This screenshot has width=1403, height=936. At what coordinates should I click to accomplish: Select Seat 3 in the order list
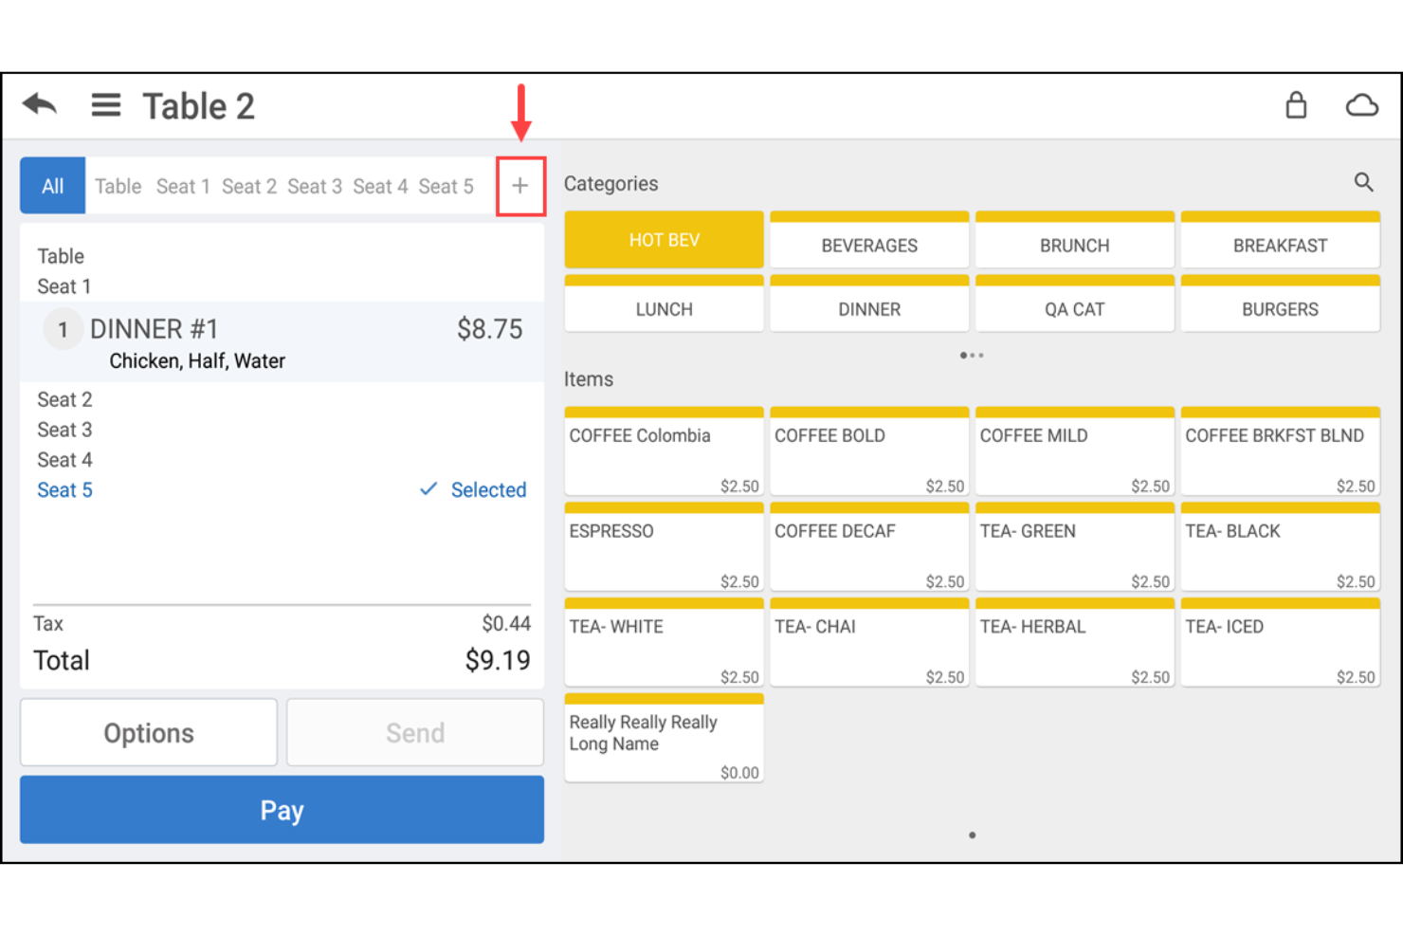64,430
